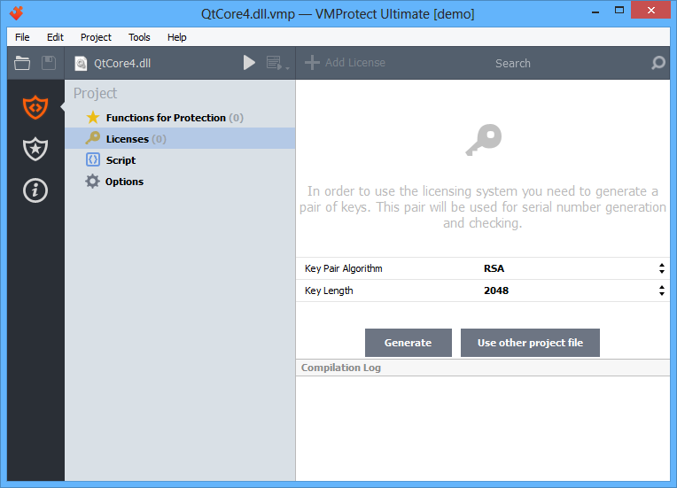Open the File menu

click(22, 37)
